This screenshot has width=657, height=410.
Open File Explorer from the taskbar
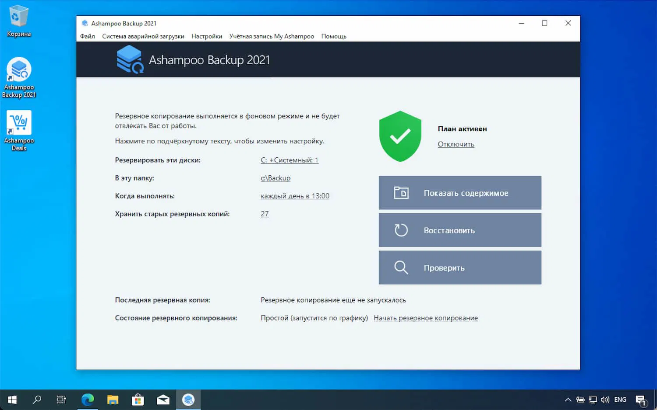[x=113, y=400]
